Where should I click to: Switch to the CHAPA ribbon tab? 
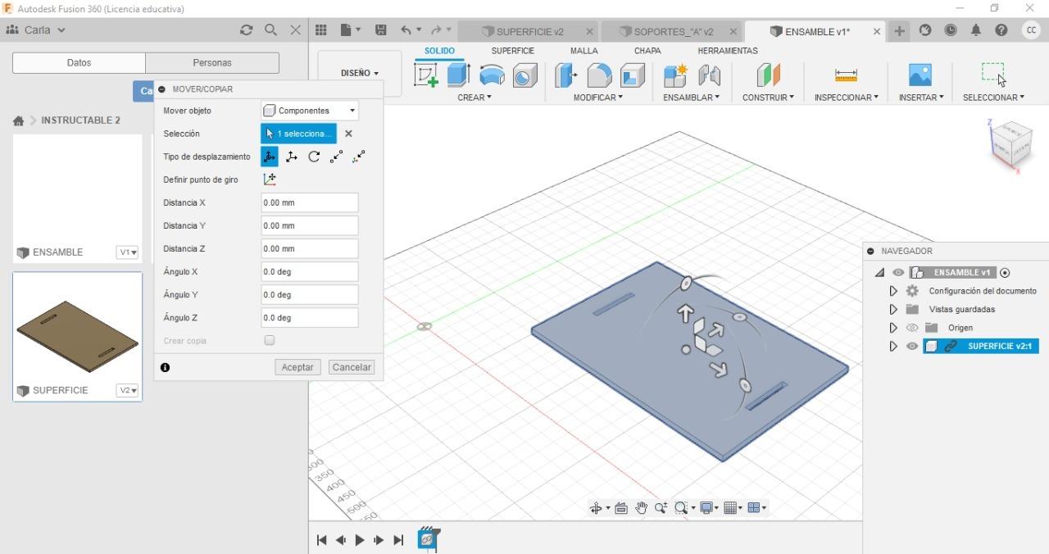click(x=647, y=51)
